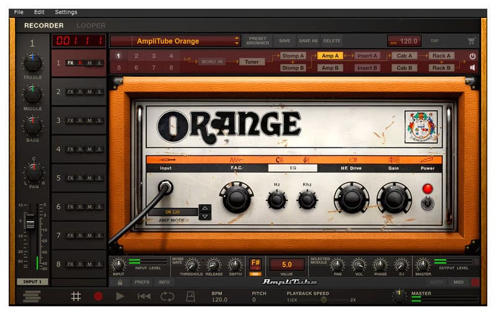Adjust the Khz EQ knob on the amp
This screenshot has height=315, width=496.
pos(307,200)
